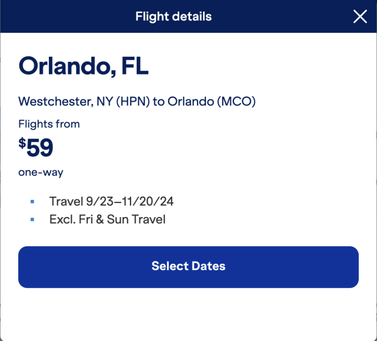Click the dollar sign before the price
Screen dimensions: 377x341
pyautogui.click(x=22, y=143)
